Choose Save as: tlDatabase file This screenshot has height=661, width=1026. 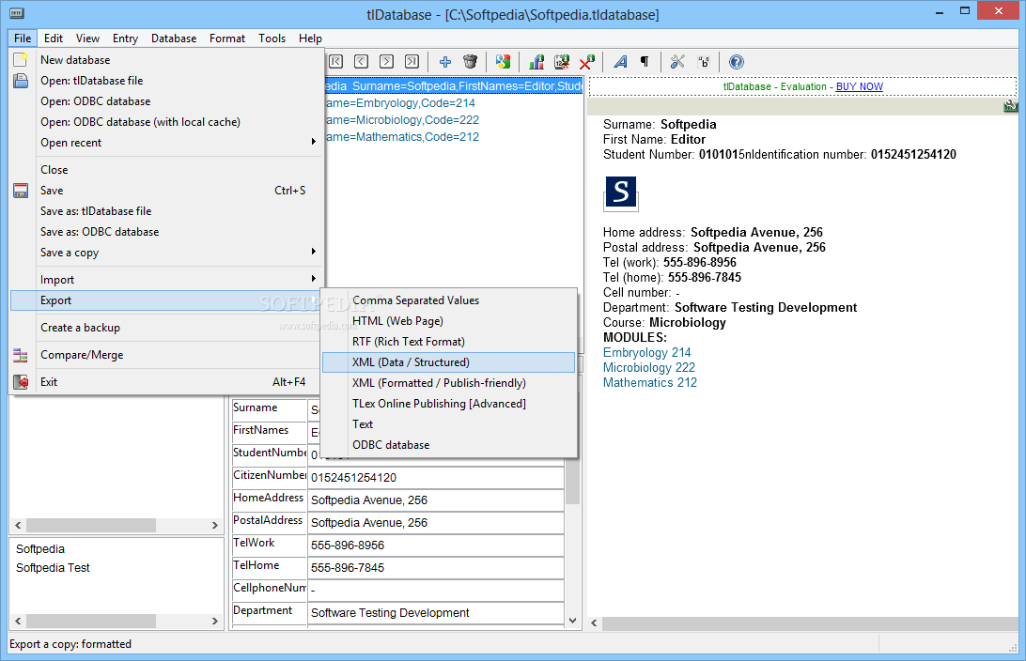167,211
